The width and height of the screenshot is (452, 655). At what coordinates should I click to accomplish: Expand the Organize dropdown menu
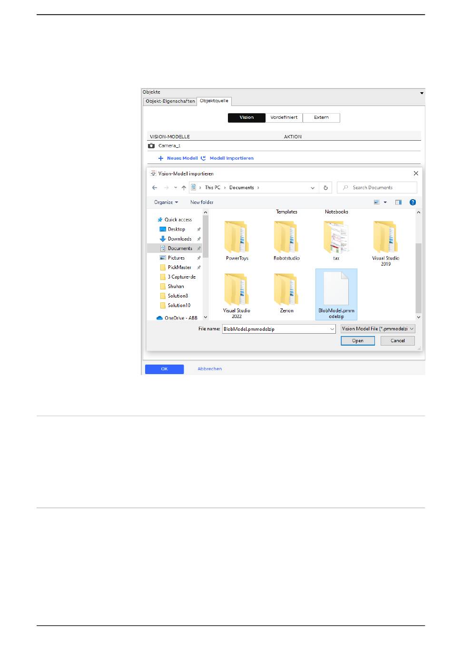tap(166, 202)
